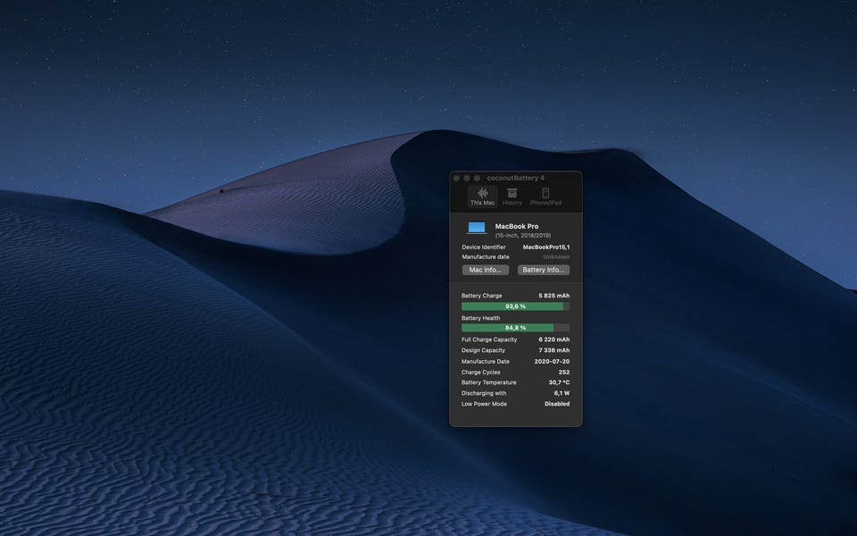Click the 5 825 mAh charge value
The image size is (857, 536).
(554, 296)
